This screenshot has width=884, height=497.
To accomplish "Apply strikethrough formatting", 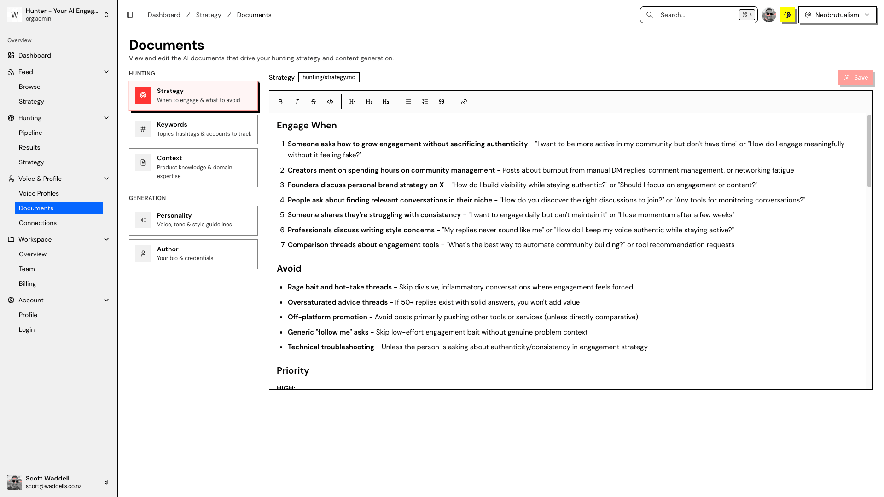I will click(313, 102).
